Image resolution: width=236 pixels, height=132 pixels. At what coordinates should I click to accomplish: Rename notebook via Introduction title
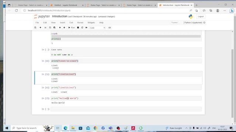click(60, 16)
